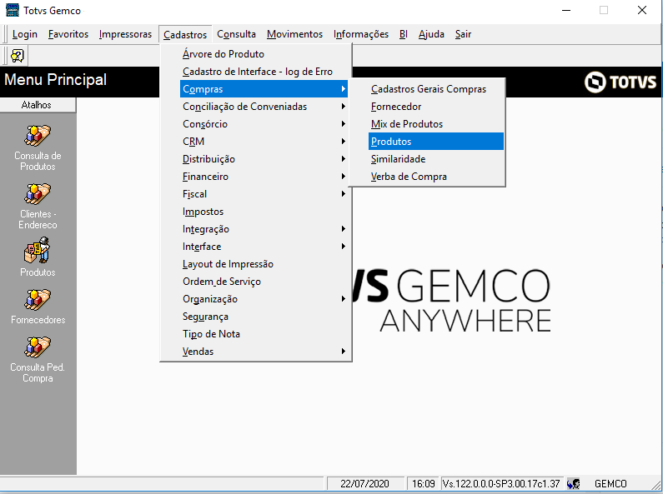Open the BI menu
663x494 pixels.
coord(404,34)
